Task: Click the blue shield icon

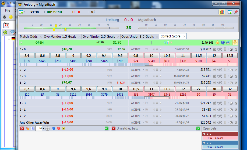Action: pyautogui.click(x=54, y=128)
